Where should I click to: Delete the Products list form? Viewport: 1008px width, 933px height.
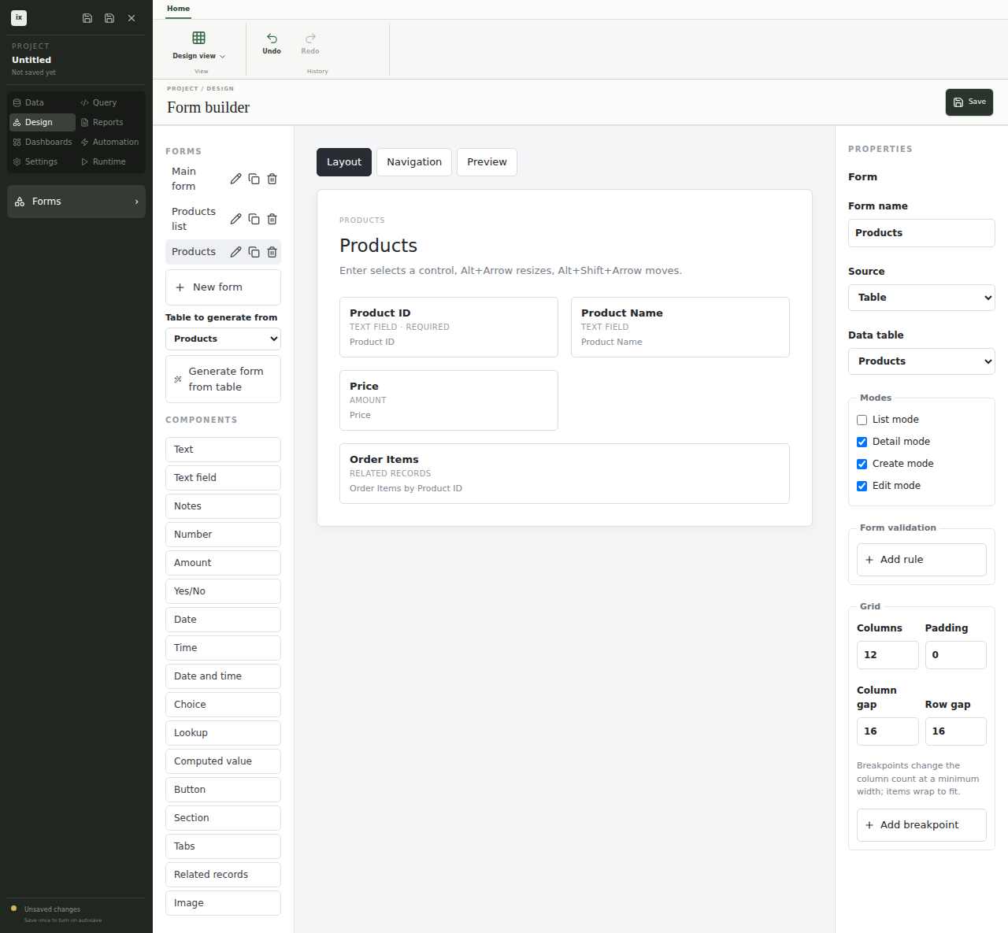coord(272,219)
